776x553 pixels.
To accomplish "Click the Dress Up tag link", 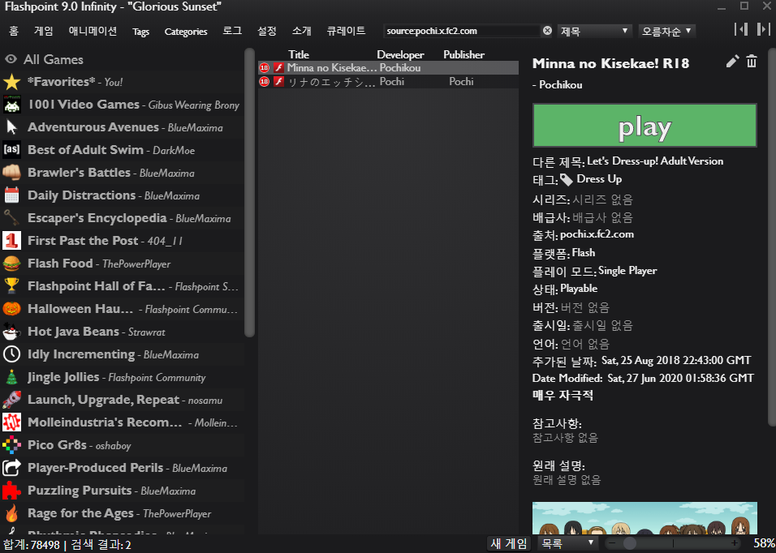I will pos(599,179).
